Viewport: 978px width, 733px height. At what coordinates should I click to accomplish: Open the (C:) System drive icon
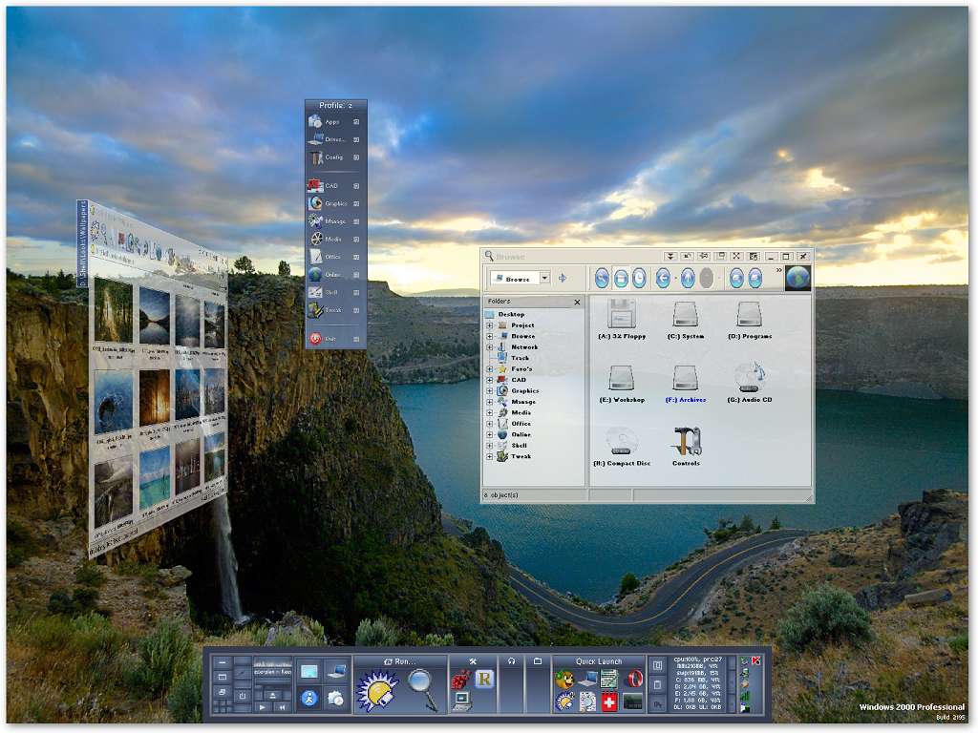coord(686,315)
